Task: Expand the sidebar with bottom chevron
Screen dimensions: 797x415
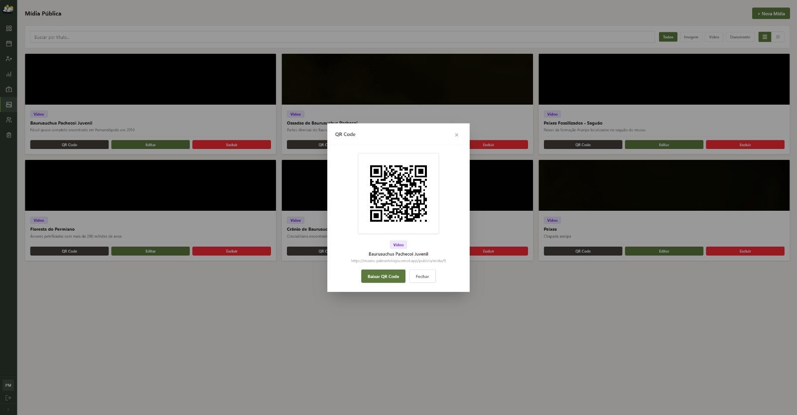Action: [x=8, y=410]
